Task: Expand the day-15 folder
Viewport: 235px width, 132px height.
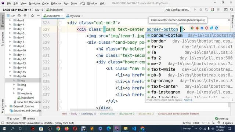Action: coord(10,72)
